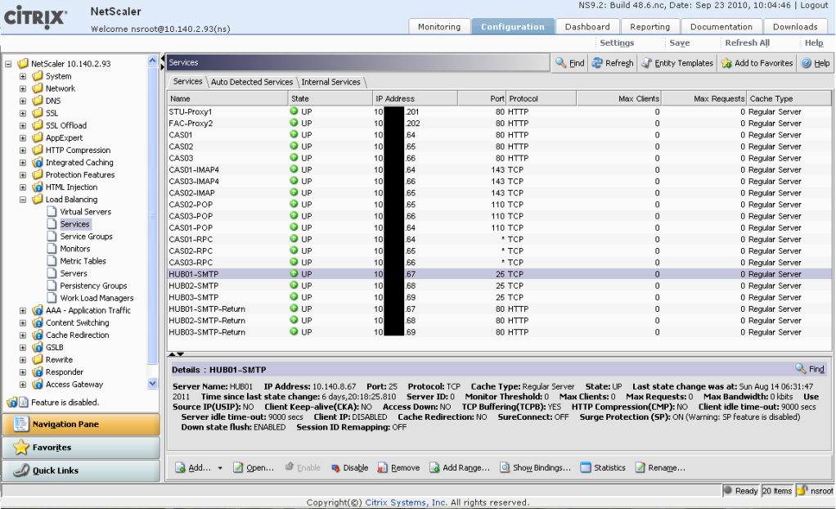
Task: Open the Citrix Systems, Inc. link
Action: click(406, 502)
